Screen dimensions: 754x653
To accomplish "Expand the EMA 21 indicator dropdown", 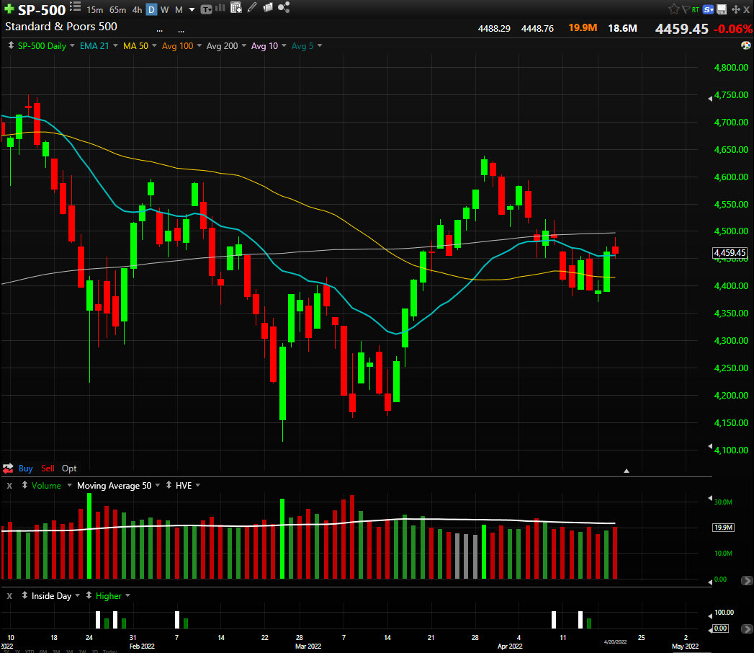I will [115, 45].
